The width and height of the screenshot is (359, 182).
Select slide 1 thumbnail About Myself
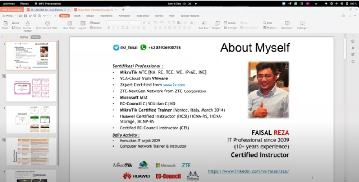[x=31, y=55]
